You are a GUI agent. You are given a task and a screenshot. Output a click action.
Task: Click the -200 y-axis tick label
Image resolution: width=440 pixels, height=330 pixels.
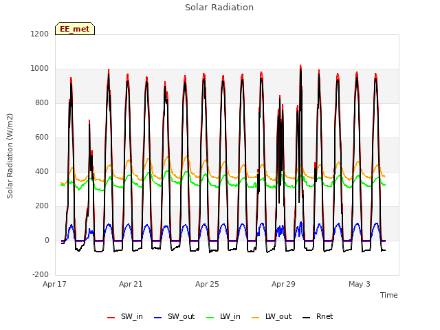click(x=41, y=274)
